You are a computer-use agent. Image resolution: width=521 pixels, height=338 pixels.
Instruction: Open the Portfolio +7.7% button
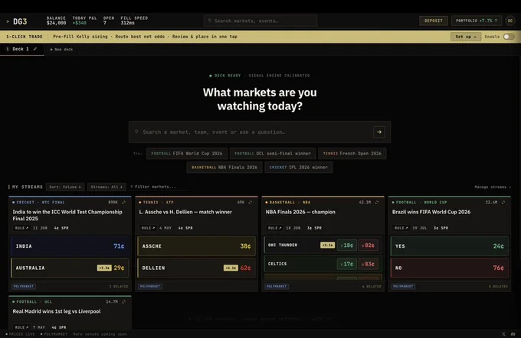coord(477,21)
